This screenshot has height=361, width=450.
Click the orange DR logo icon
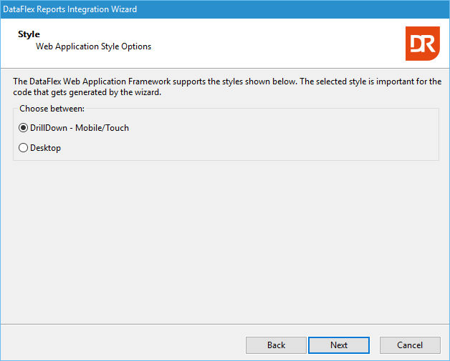coord(423,44)
